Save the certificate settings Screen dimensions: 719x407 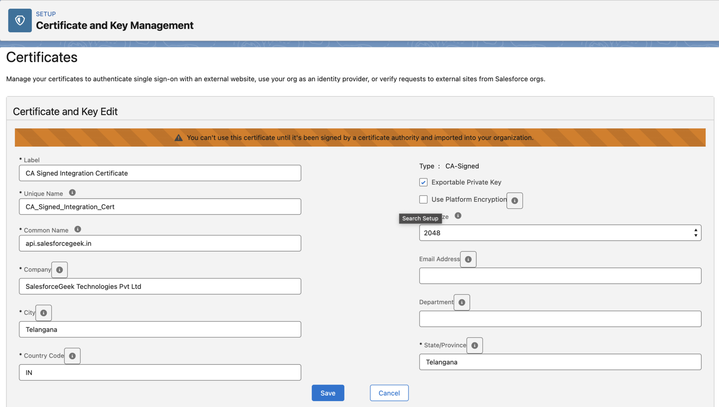tap(328, 393)
